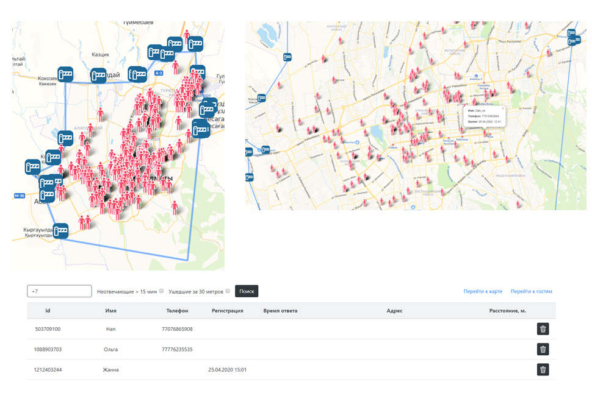
Task: Select id cell 1212403244
Action: (48, 370)
